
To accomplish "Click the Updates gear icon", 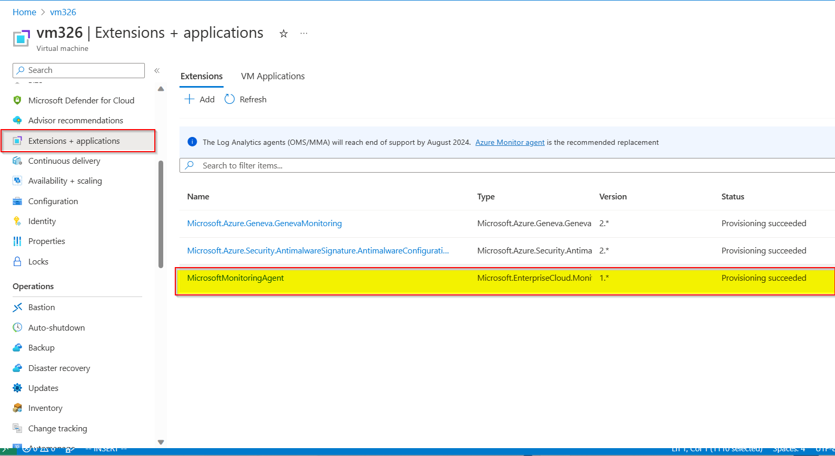I will pos(17,388).
